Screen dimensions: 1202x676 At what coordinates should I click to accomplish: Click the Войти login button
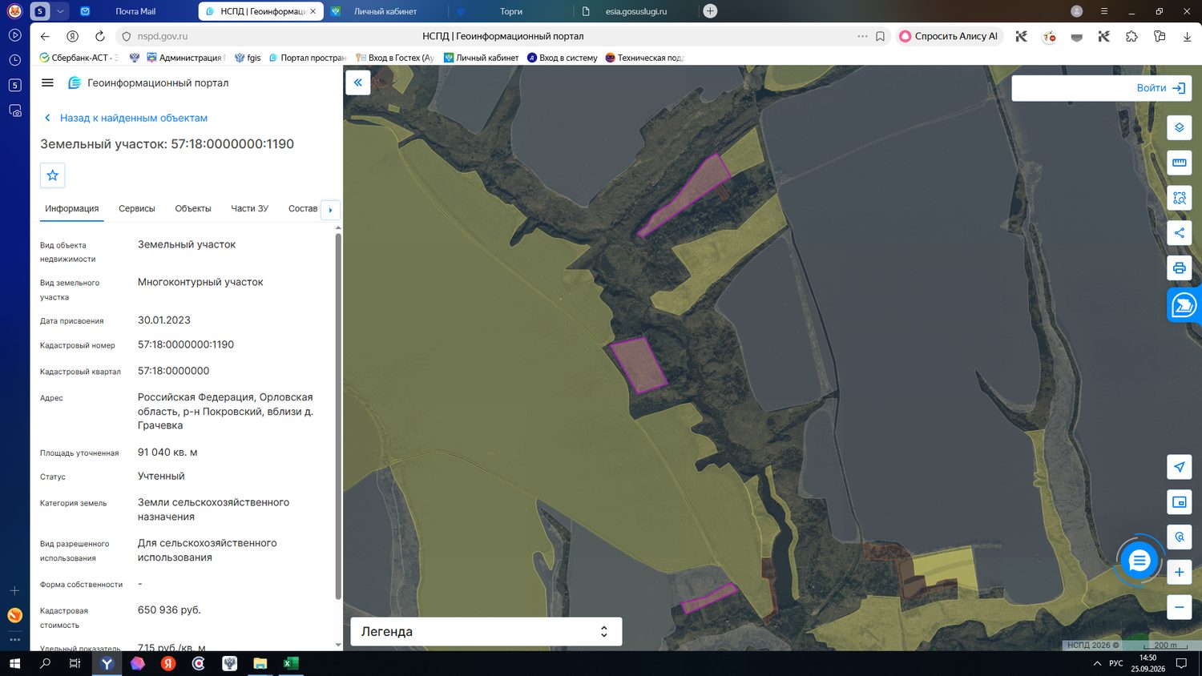pos(1102,88)
